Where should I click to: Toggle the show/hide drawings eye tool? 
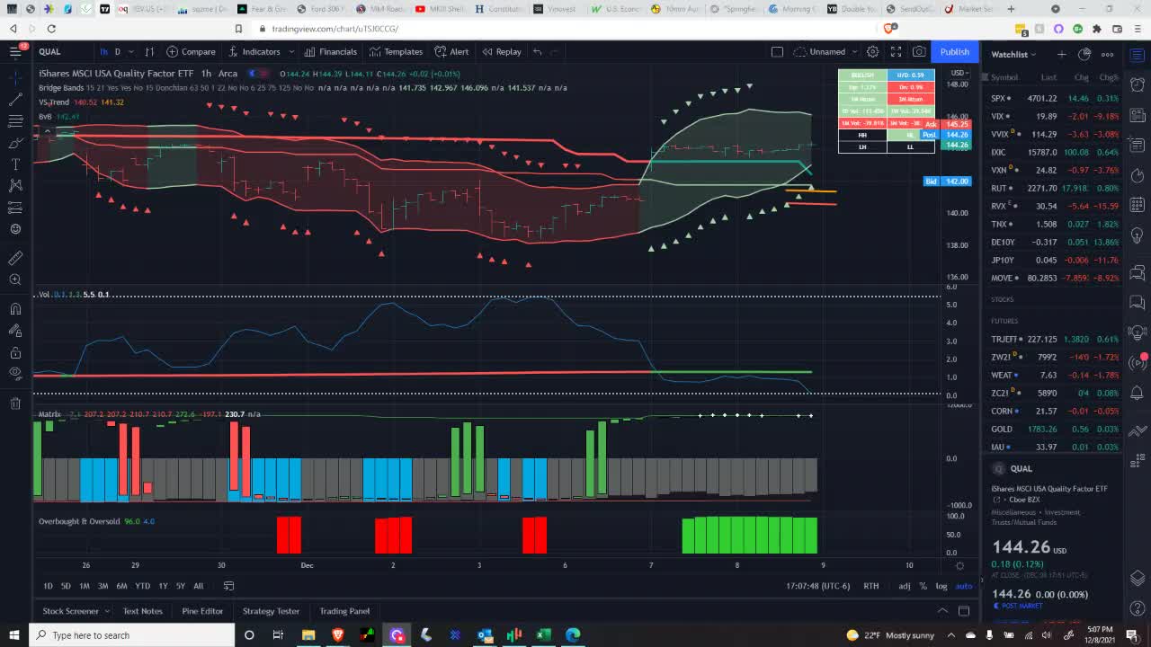point(15,373)
